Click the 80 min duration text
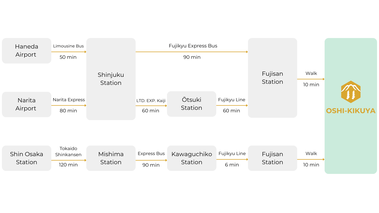 [68, 111]
